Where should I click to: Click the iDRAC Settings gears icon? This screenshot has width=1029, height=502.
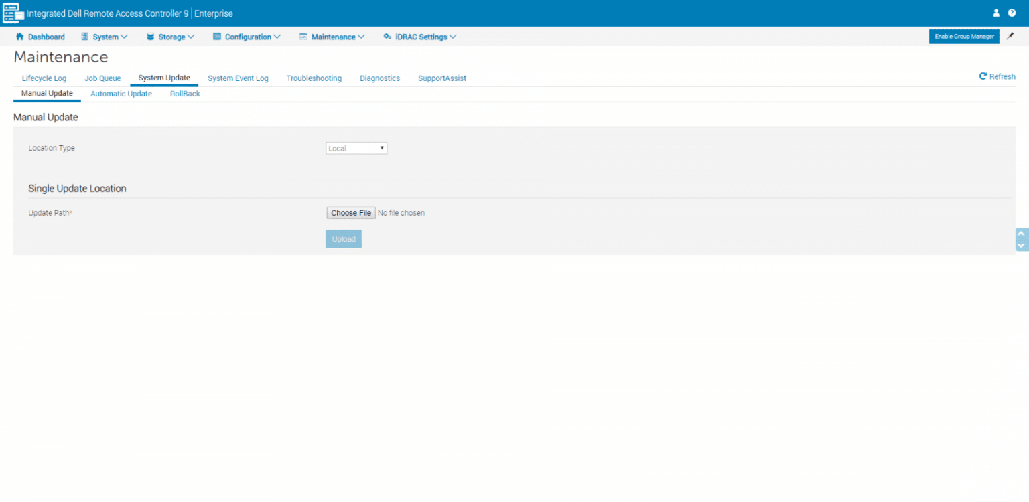[387, 37]
